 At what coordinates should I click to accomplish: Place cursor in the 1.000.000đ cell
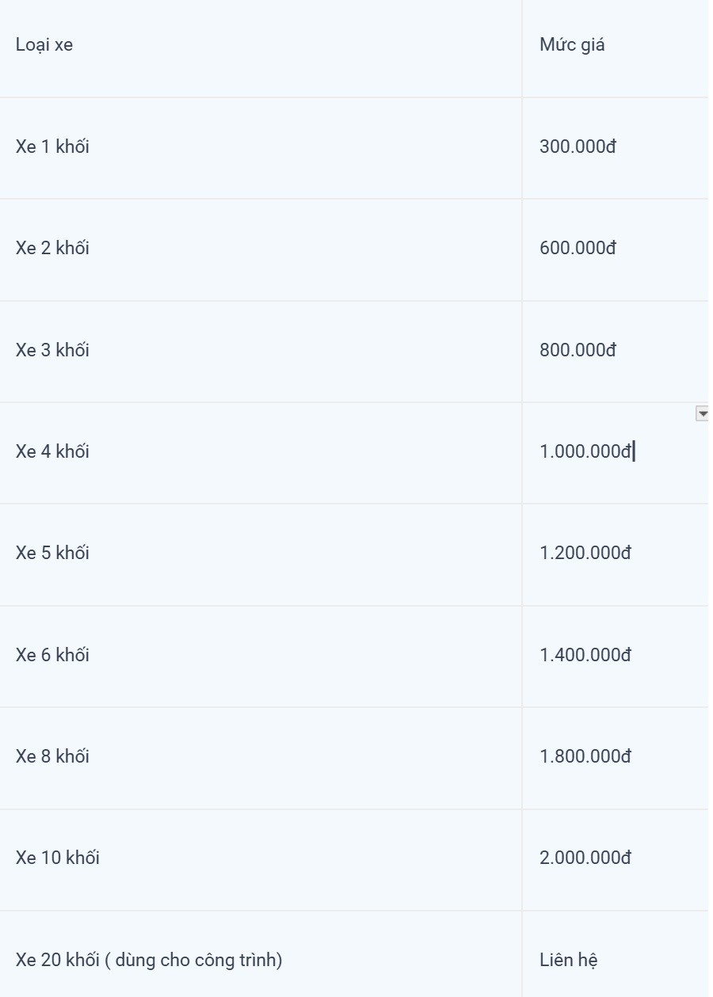[585, 452]
